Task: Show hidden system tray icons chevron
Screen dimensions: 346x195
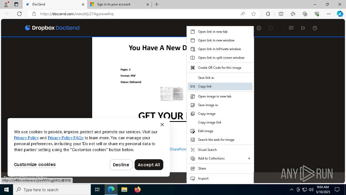Action: click(x=291, y=190)
